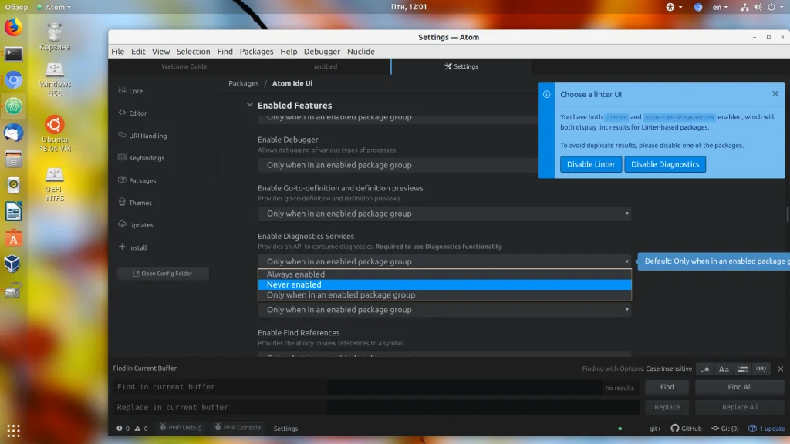
Task: Select "Always enabled" from the dropdown list
Action: (295, 274)
